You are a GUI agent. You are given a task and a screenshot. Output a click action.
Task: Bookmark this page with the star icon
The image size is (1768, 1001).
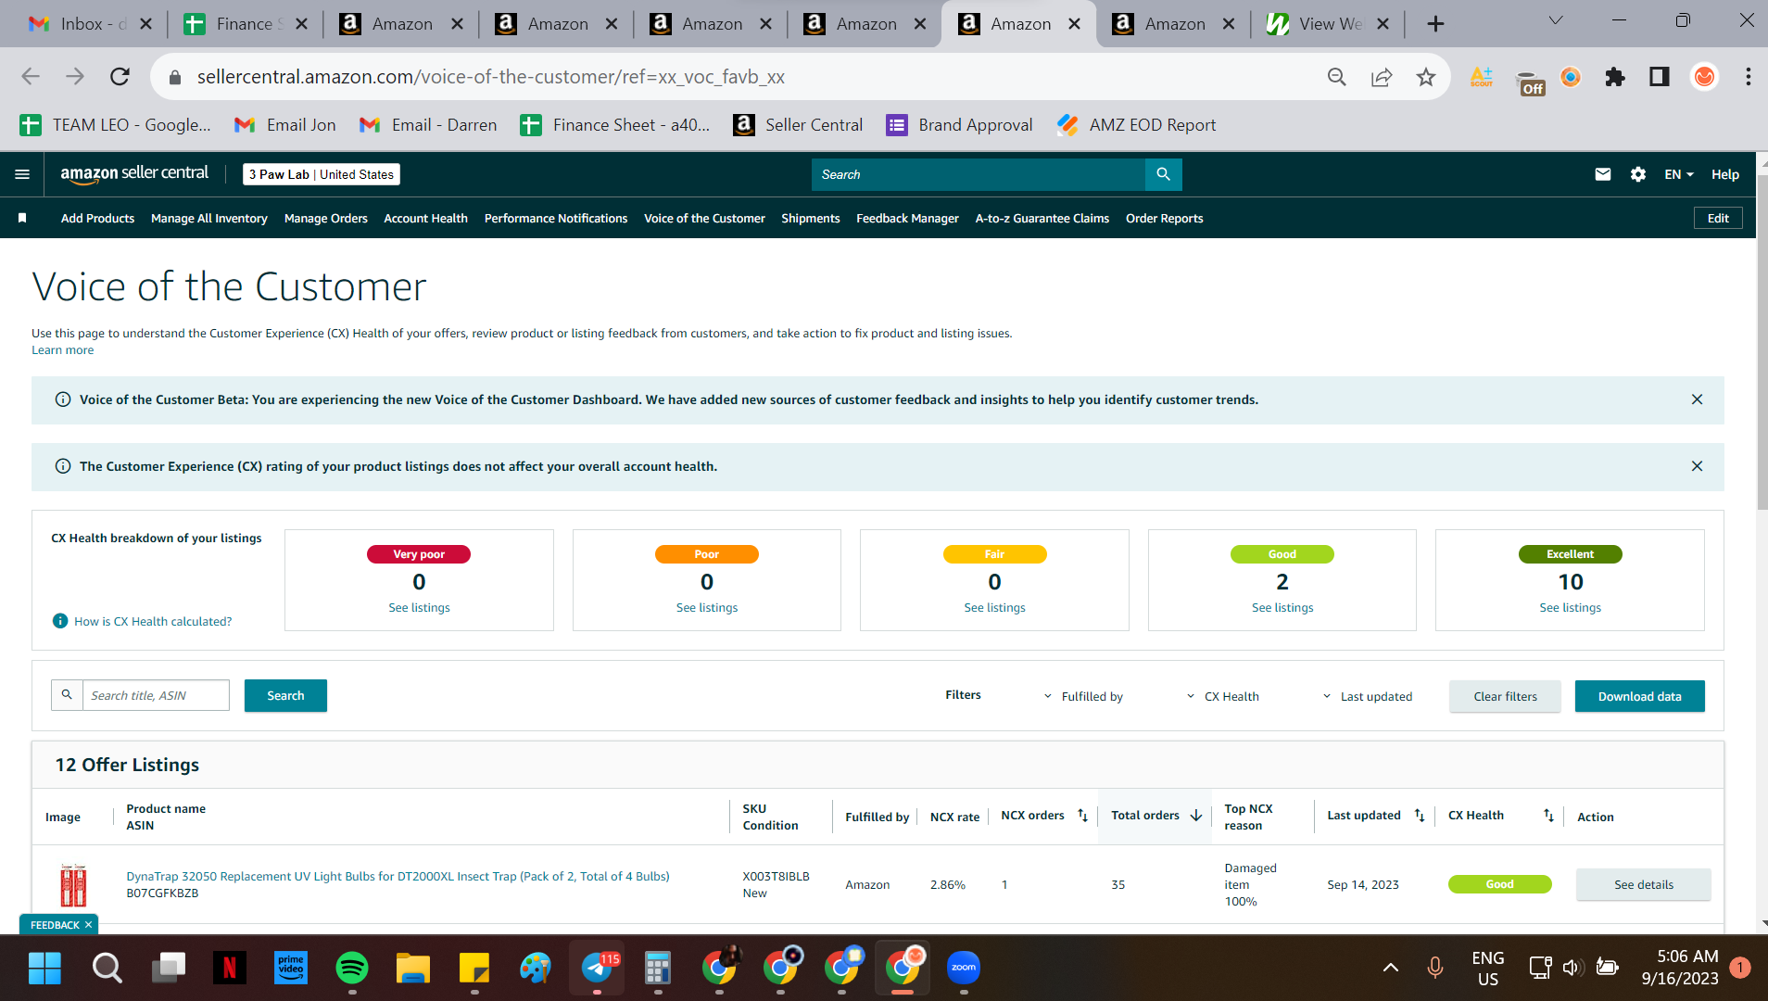pyautogui.click(x=1425, y=77)
